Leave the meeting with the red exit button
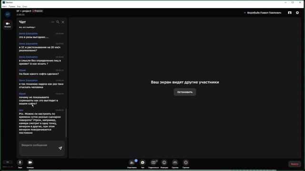The height and width of the screenshot is (171, 305). click(295, 164)
